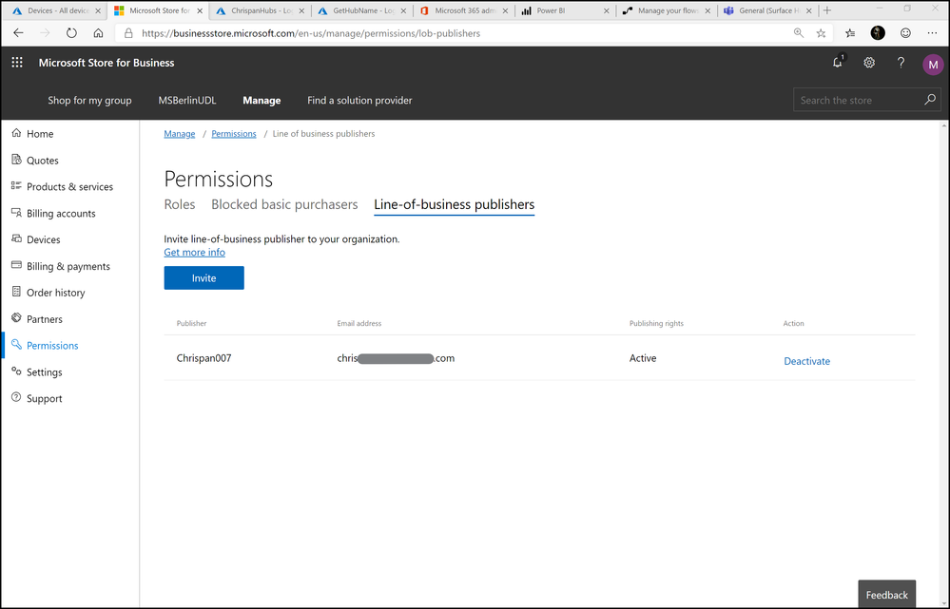This screenshot has height=609, width=950.
Task: Open Billing & payments in sidebar
Action: [68, 266]
